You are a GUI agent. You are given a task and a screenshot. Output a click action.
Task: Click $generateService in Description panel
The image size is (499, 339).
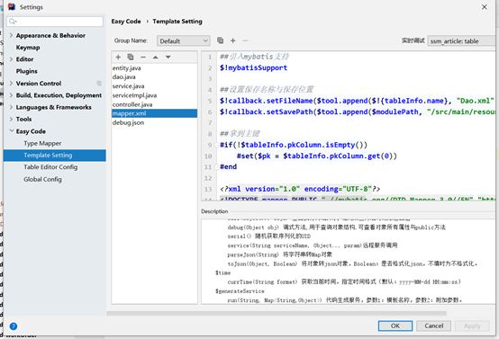240,291
